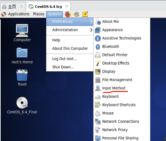
Task: Select the root's Home label
Action: [22, 62]
